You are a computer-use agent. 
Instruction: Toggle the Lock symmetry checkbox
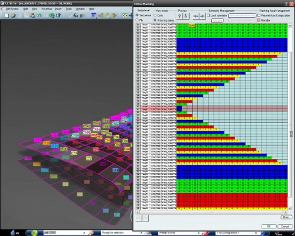point(209,16)
